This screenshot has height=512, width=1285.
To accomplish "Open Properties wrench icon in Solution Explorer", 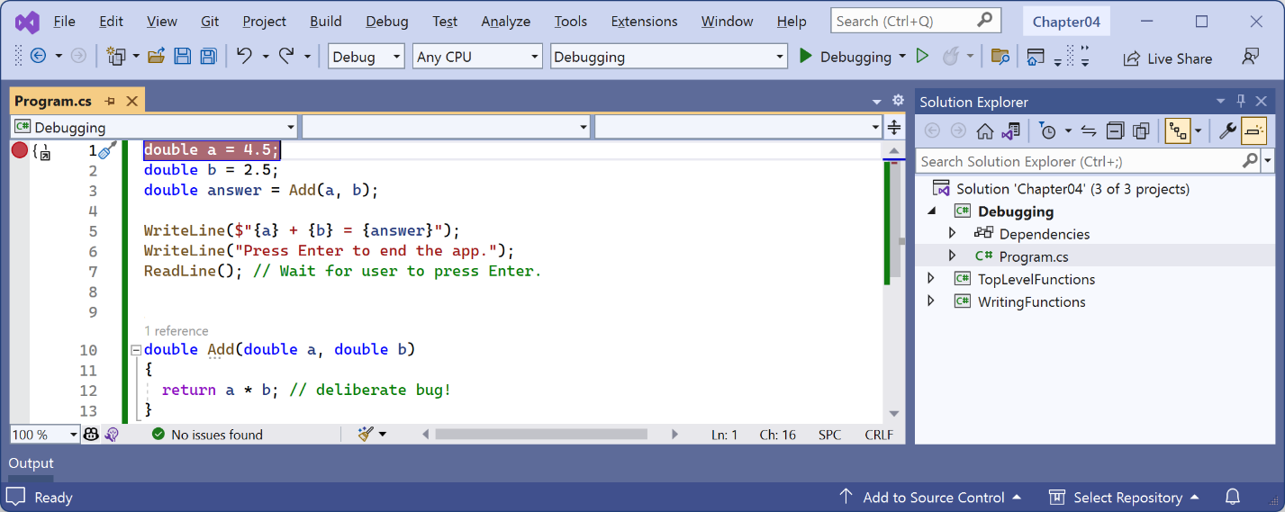I will [1227, 131].
